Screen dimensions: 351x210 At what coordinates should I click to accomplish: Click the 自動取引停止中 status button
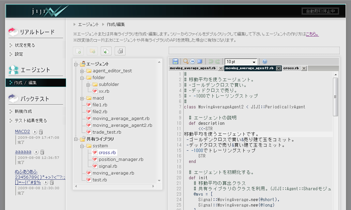(x=320, y=11)
